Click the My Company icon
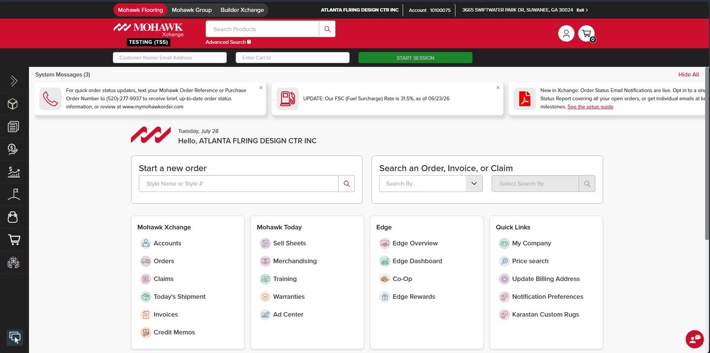710x353 pixels. [x=504, y=243]
